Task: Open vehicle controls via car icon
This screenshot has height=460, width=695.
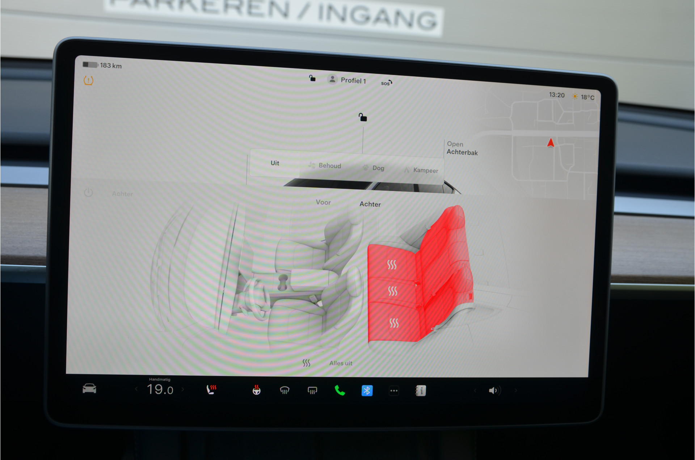Action: [x=89, y=389]
